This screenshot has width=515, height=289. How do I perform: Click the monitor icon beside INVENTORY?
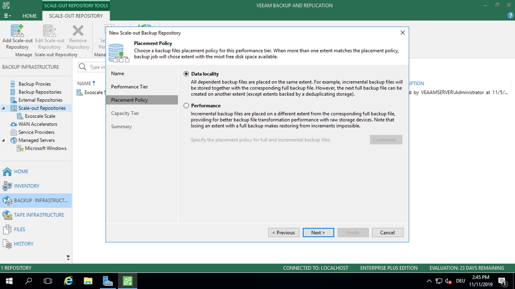7,186
